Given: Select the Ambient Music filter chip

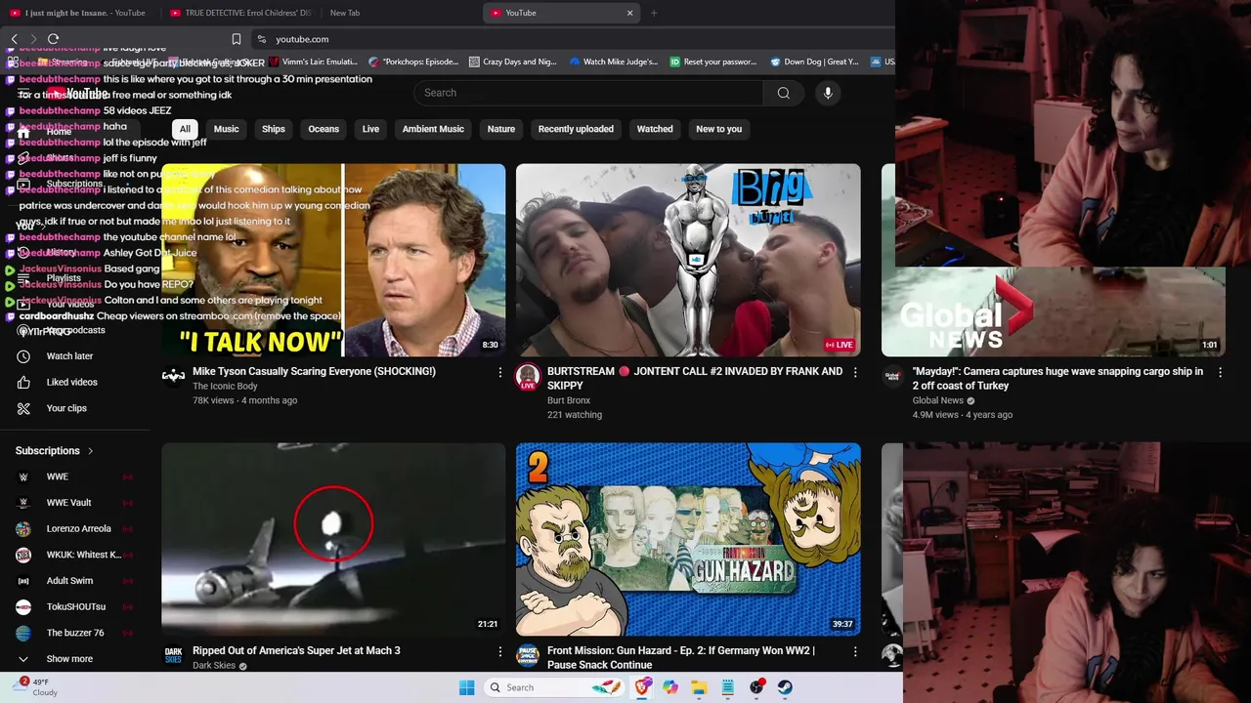Looking at the screenshot, I should coord(433,129).
